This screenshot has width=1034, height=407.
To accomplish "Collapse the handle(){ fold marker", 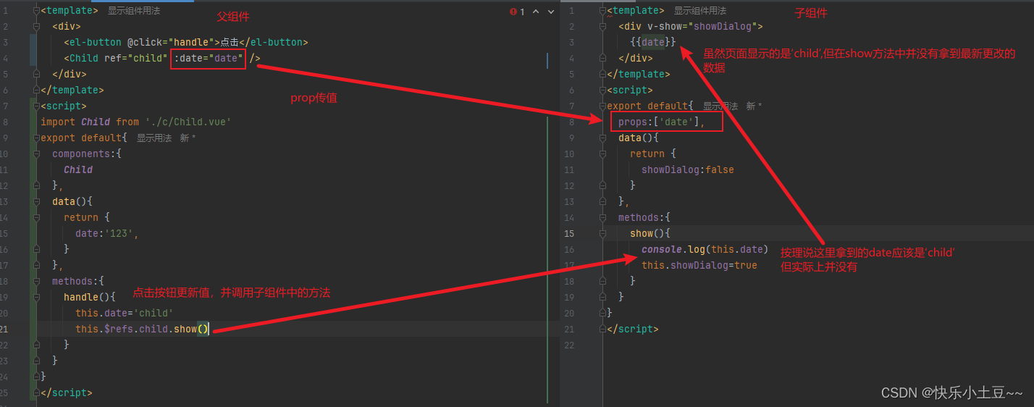I will 37,297.
